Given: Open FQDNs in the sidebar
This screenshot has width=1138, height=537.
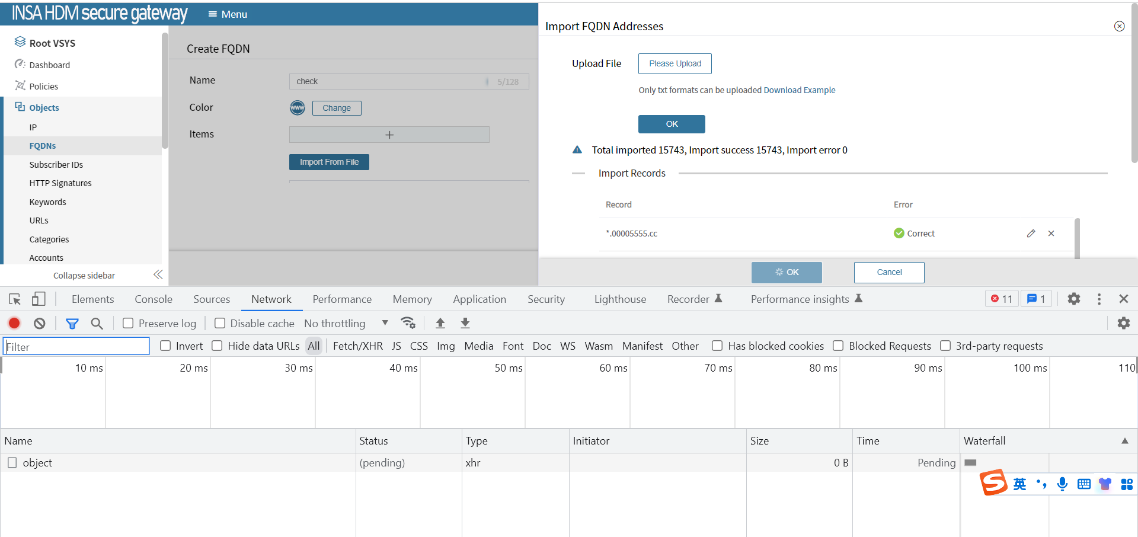Looking at the screenshot, I should (x=43, y=146).
